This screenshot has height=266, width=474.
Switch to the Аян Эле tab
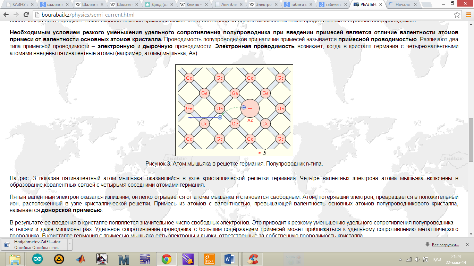coord(229,5)
